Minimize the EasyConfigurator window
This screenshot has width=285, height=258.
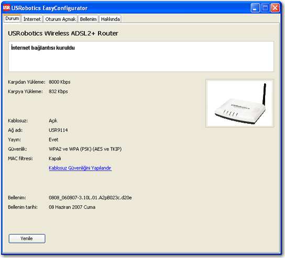pyautogui.click(x=255, y=8)
